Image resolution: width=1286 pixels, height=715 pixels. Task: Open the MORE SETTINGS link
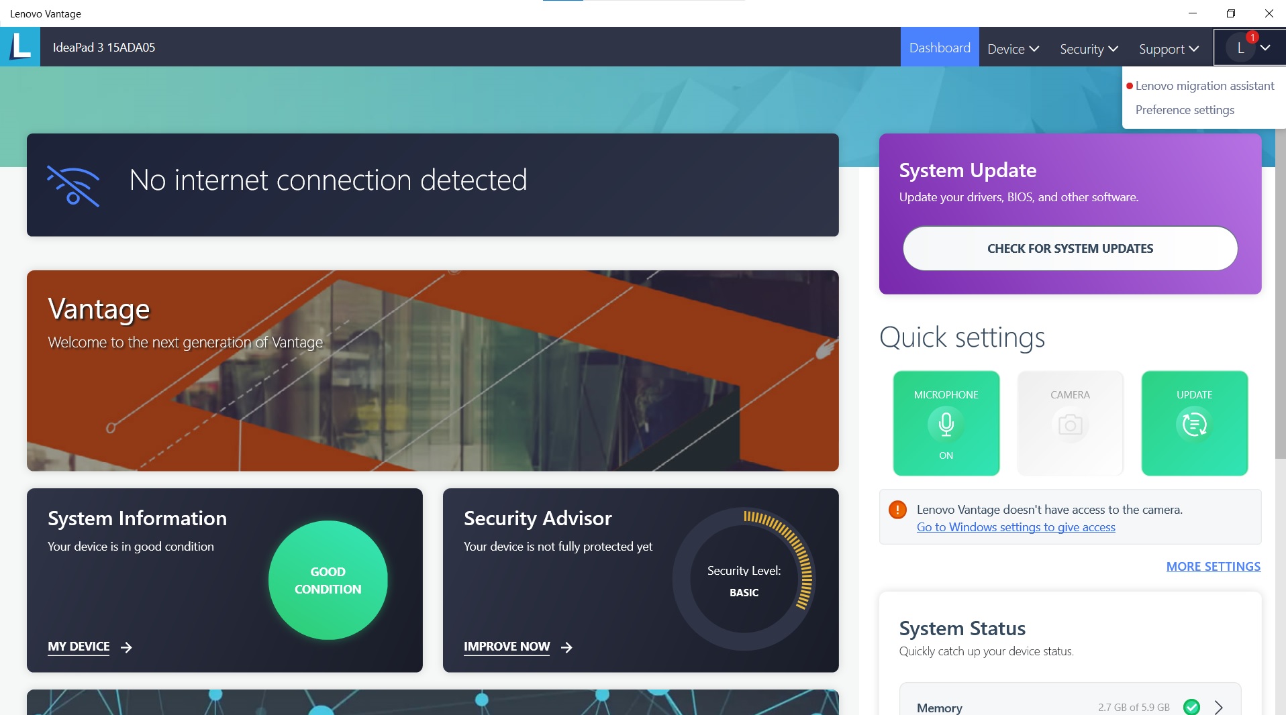[1213, 567]
